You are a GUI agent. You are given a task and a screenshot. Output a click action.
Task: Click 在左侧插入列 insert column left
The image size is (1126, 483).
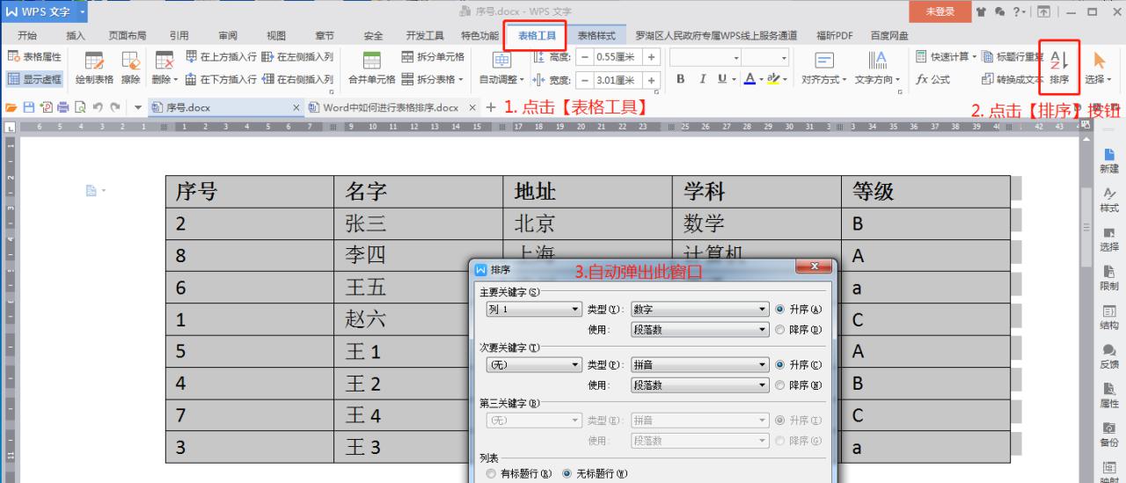[297, 57]
